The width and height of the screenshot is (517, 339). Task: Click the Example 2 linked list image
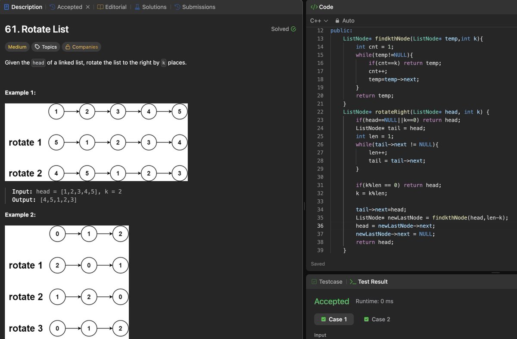pos(67,282)
